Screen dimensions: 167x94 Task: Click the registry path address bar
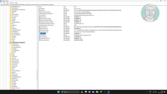tap(83, 5)
